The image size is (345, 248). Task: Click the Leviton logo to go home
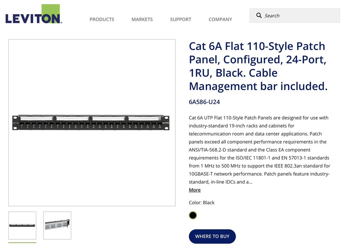(33, 17)
